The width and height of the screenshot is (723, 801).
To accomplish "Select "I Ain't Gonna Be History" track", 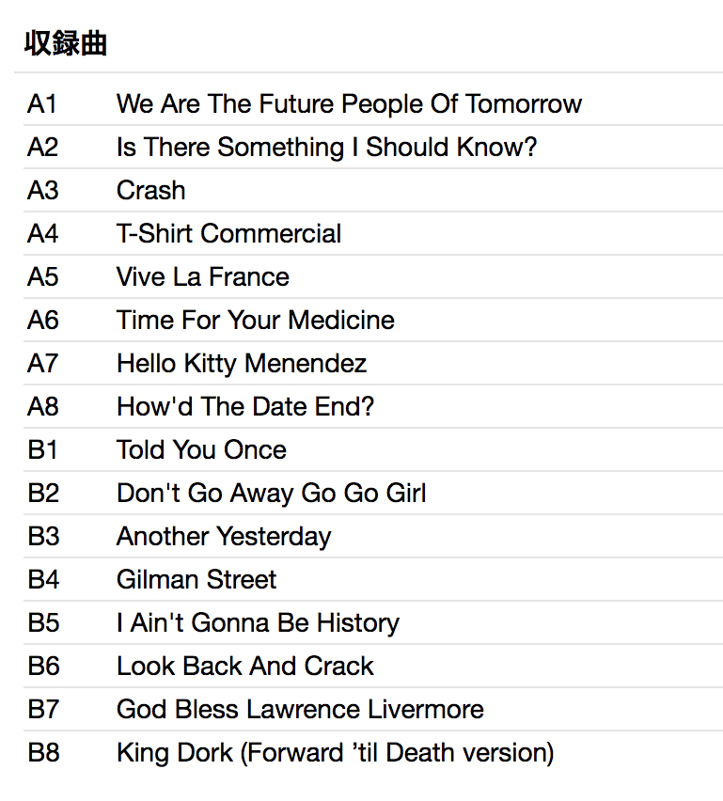I will click(x=258, y=623).
